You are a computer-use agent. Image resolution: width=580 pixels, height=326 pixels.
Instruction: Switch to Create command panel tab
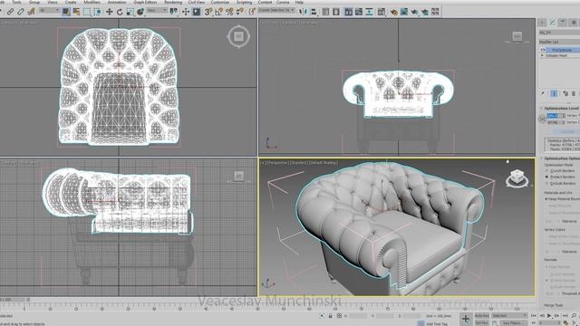[542, 23]
